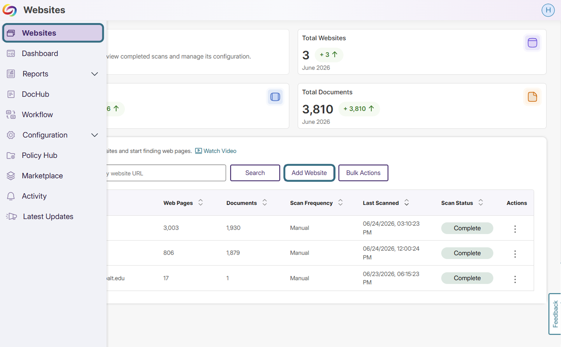The height and width of the screenshot is (347, 561).
Task: Open actions menu for the 17 pages row
Action: 515,279
